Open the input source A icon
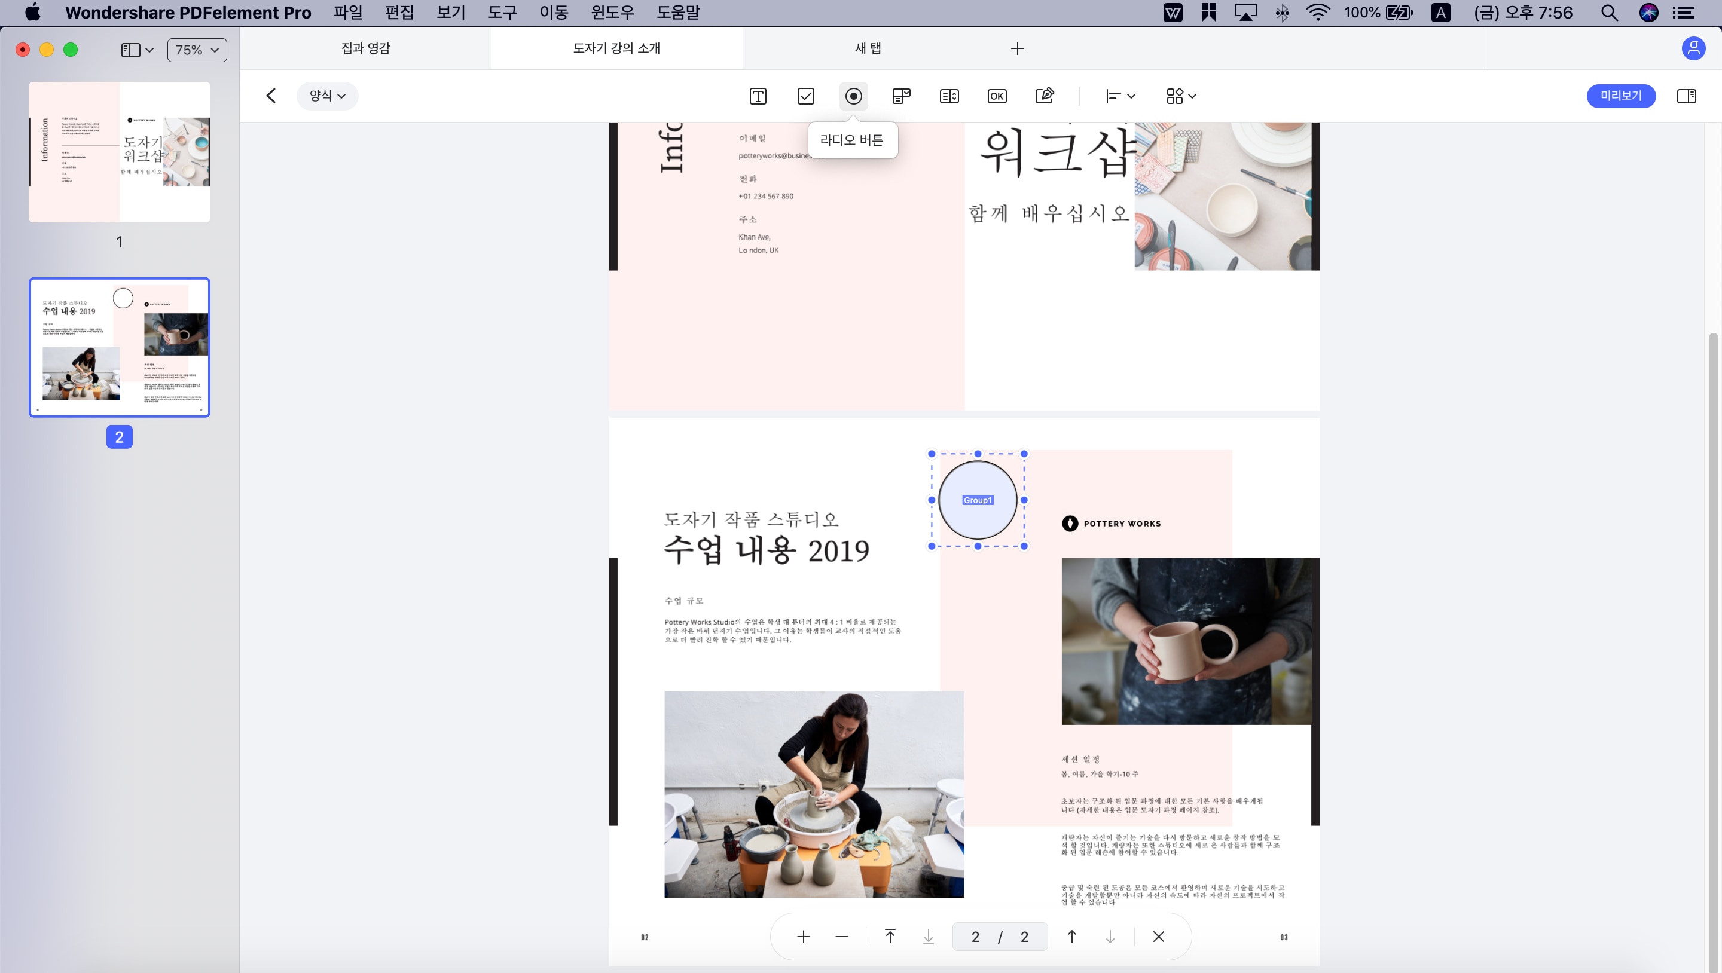Image resolution: width=1722 pixels, height=973 pixels. pyautogui.click(x=1440, y=12)
